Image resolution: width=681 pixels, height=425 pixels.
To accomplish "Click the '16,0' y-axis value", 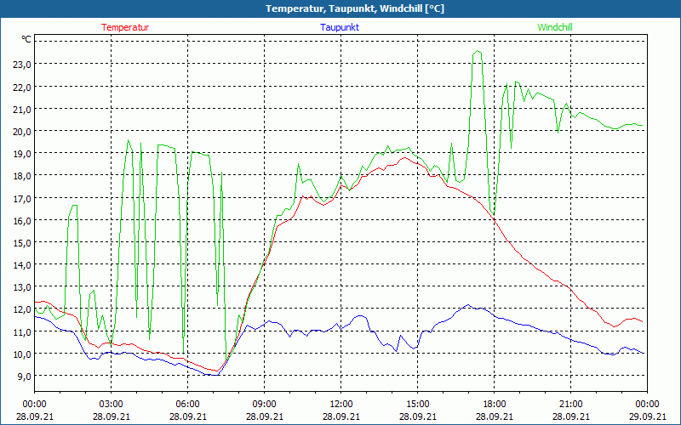I will (x=22, y=221).
